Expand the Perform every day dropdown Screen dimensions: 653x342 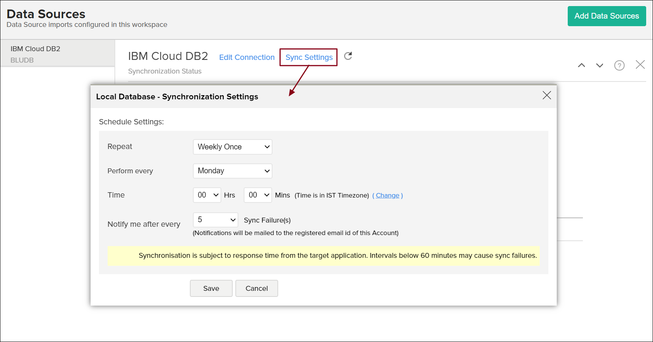232,171
